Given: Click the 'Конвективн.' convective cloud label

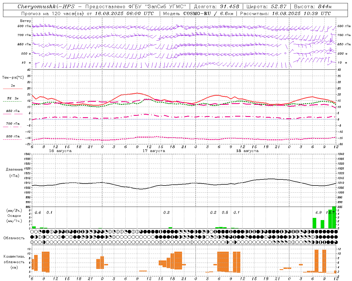Looking at the screenshot, I should pyautogui.click(x=14, y=257).
